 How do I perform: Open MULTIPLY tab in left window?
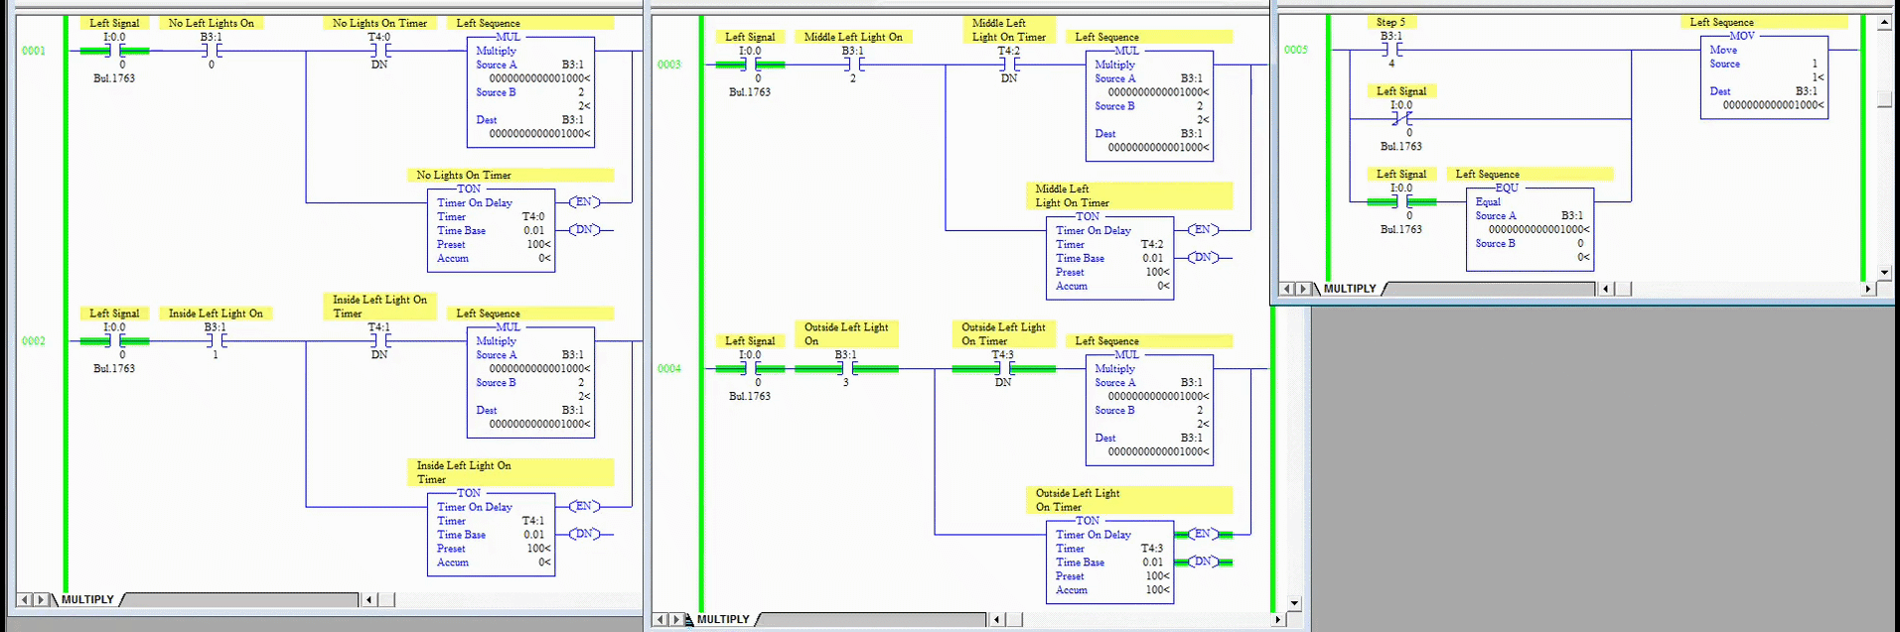click(x=87, y=599)
